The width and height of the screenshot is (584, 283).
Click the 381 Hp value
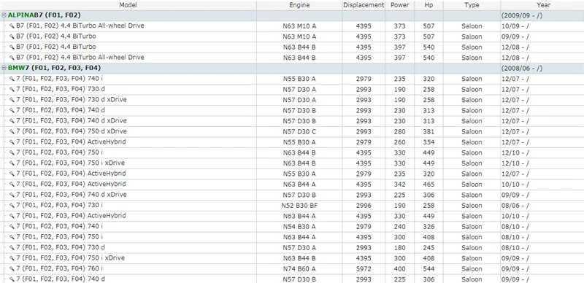click(429, 132)
